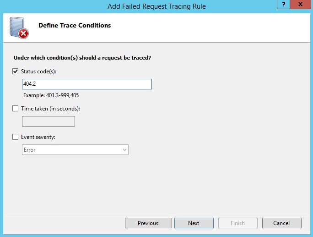Click the status code field containing 404.2
Viewport: 313px width, 237px height.
[x=87, y=84]
